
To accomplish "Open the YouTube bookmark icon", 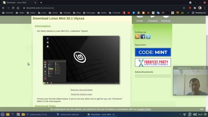I will [129, 13].
